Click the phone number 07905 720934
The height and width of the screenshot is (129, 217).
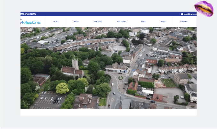(30, 14)
